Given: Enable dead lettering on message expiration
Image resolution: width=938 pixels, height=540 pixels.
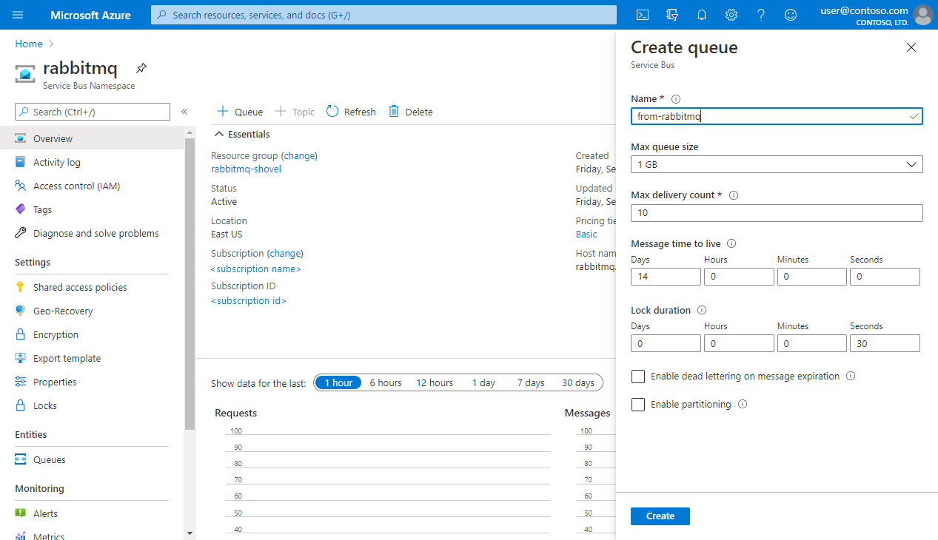Looking at the screenshot, I should (x=638, y=377).
